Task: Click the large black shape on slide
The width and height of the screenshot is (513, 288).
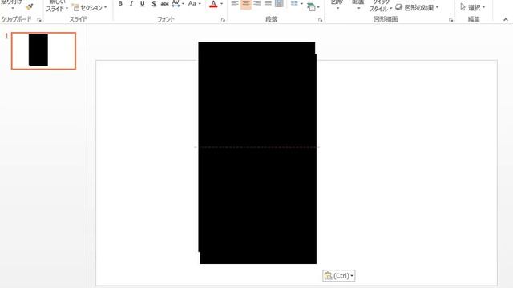Action: pyautogui.click(x=257, y=153)
